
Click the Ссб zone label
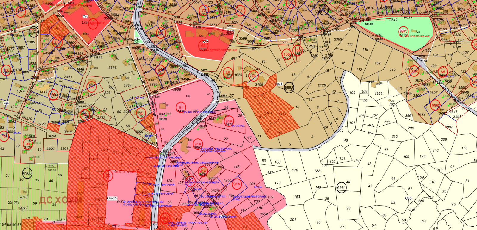[408, 198]
